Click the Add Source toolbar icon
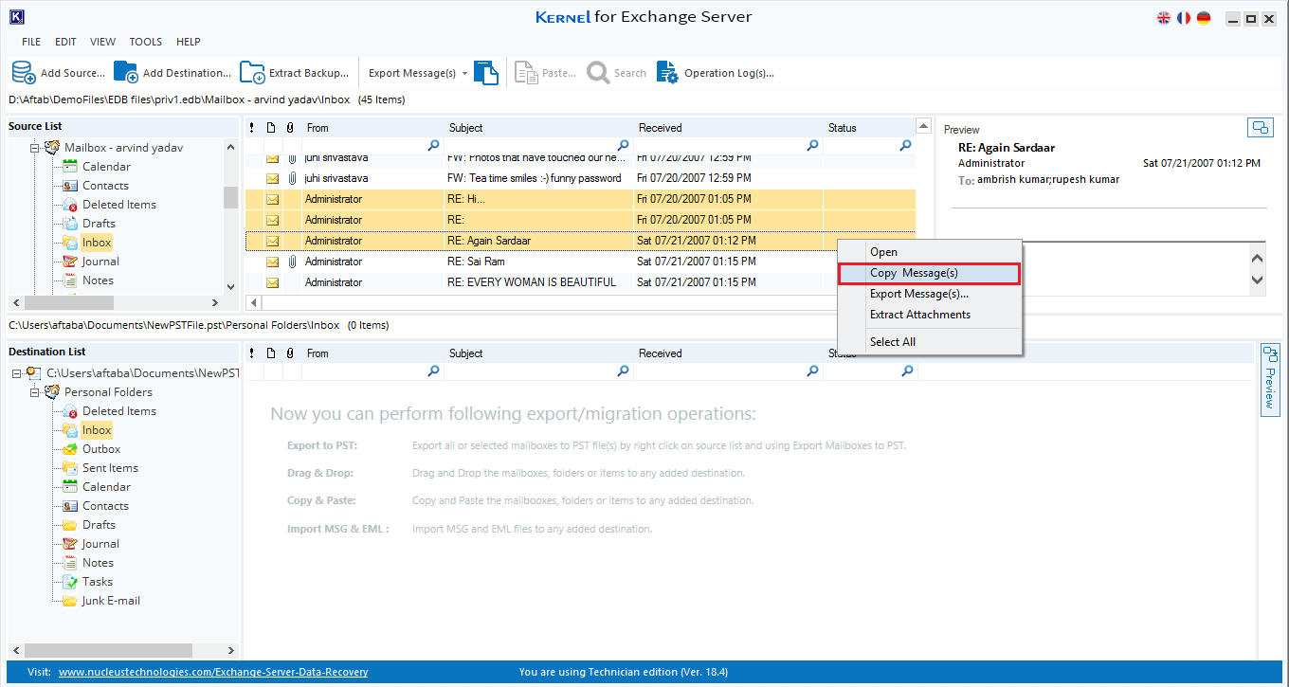Screen dimensions: 1289x687 pos(24,73)
